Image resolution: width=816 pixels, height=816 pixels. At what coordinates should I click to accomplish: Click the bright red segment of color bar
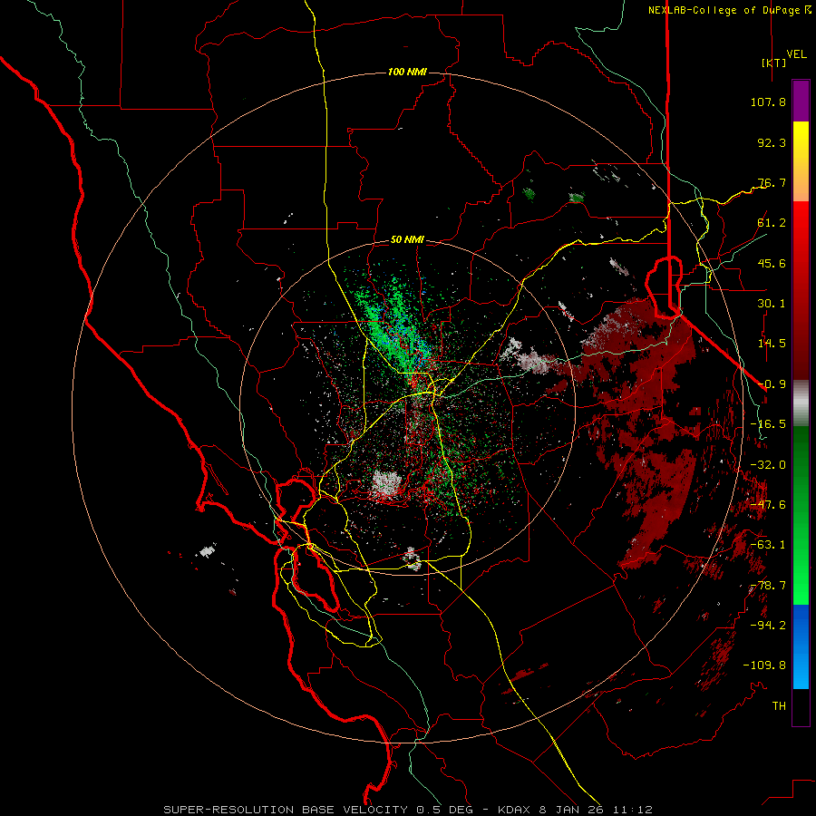click(801, 222)
